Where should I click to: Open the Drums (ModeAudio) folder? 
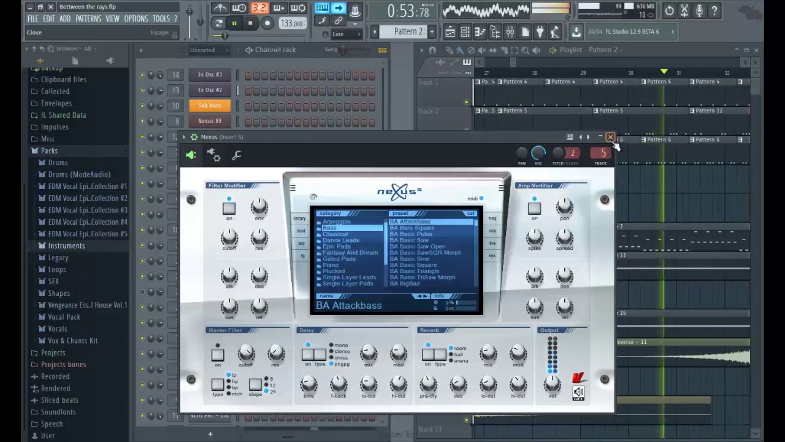[78, 174]
